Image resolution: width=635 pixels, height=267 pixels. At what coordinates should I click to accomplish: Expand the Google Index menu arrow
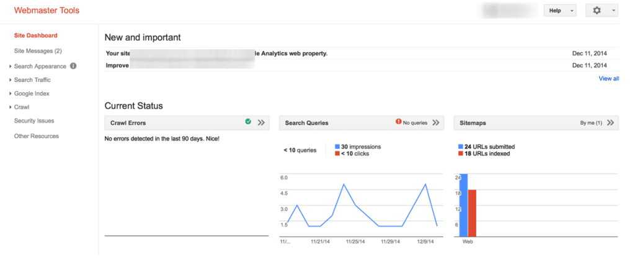point(10,94)
